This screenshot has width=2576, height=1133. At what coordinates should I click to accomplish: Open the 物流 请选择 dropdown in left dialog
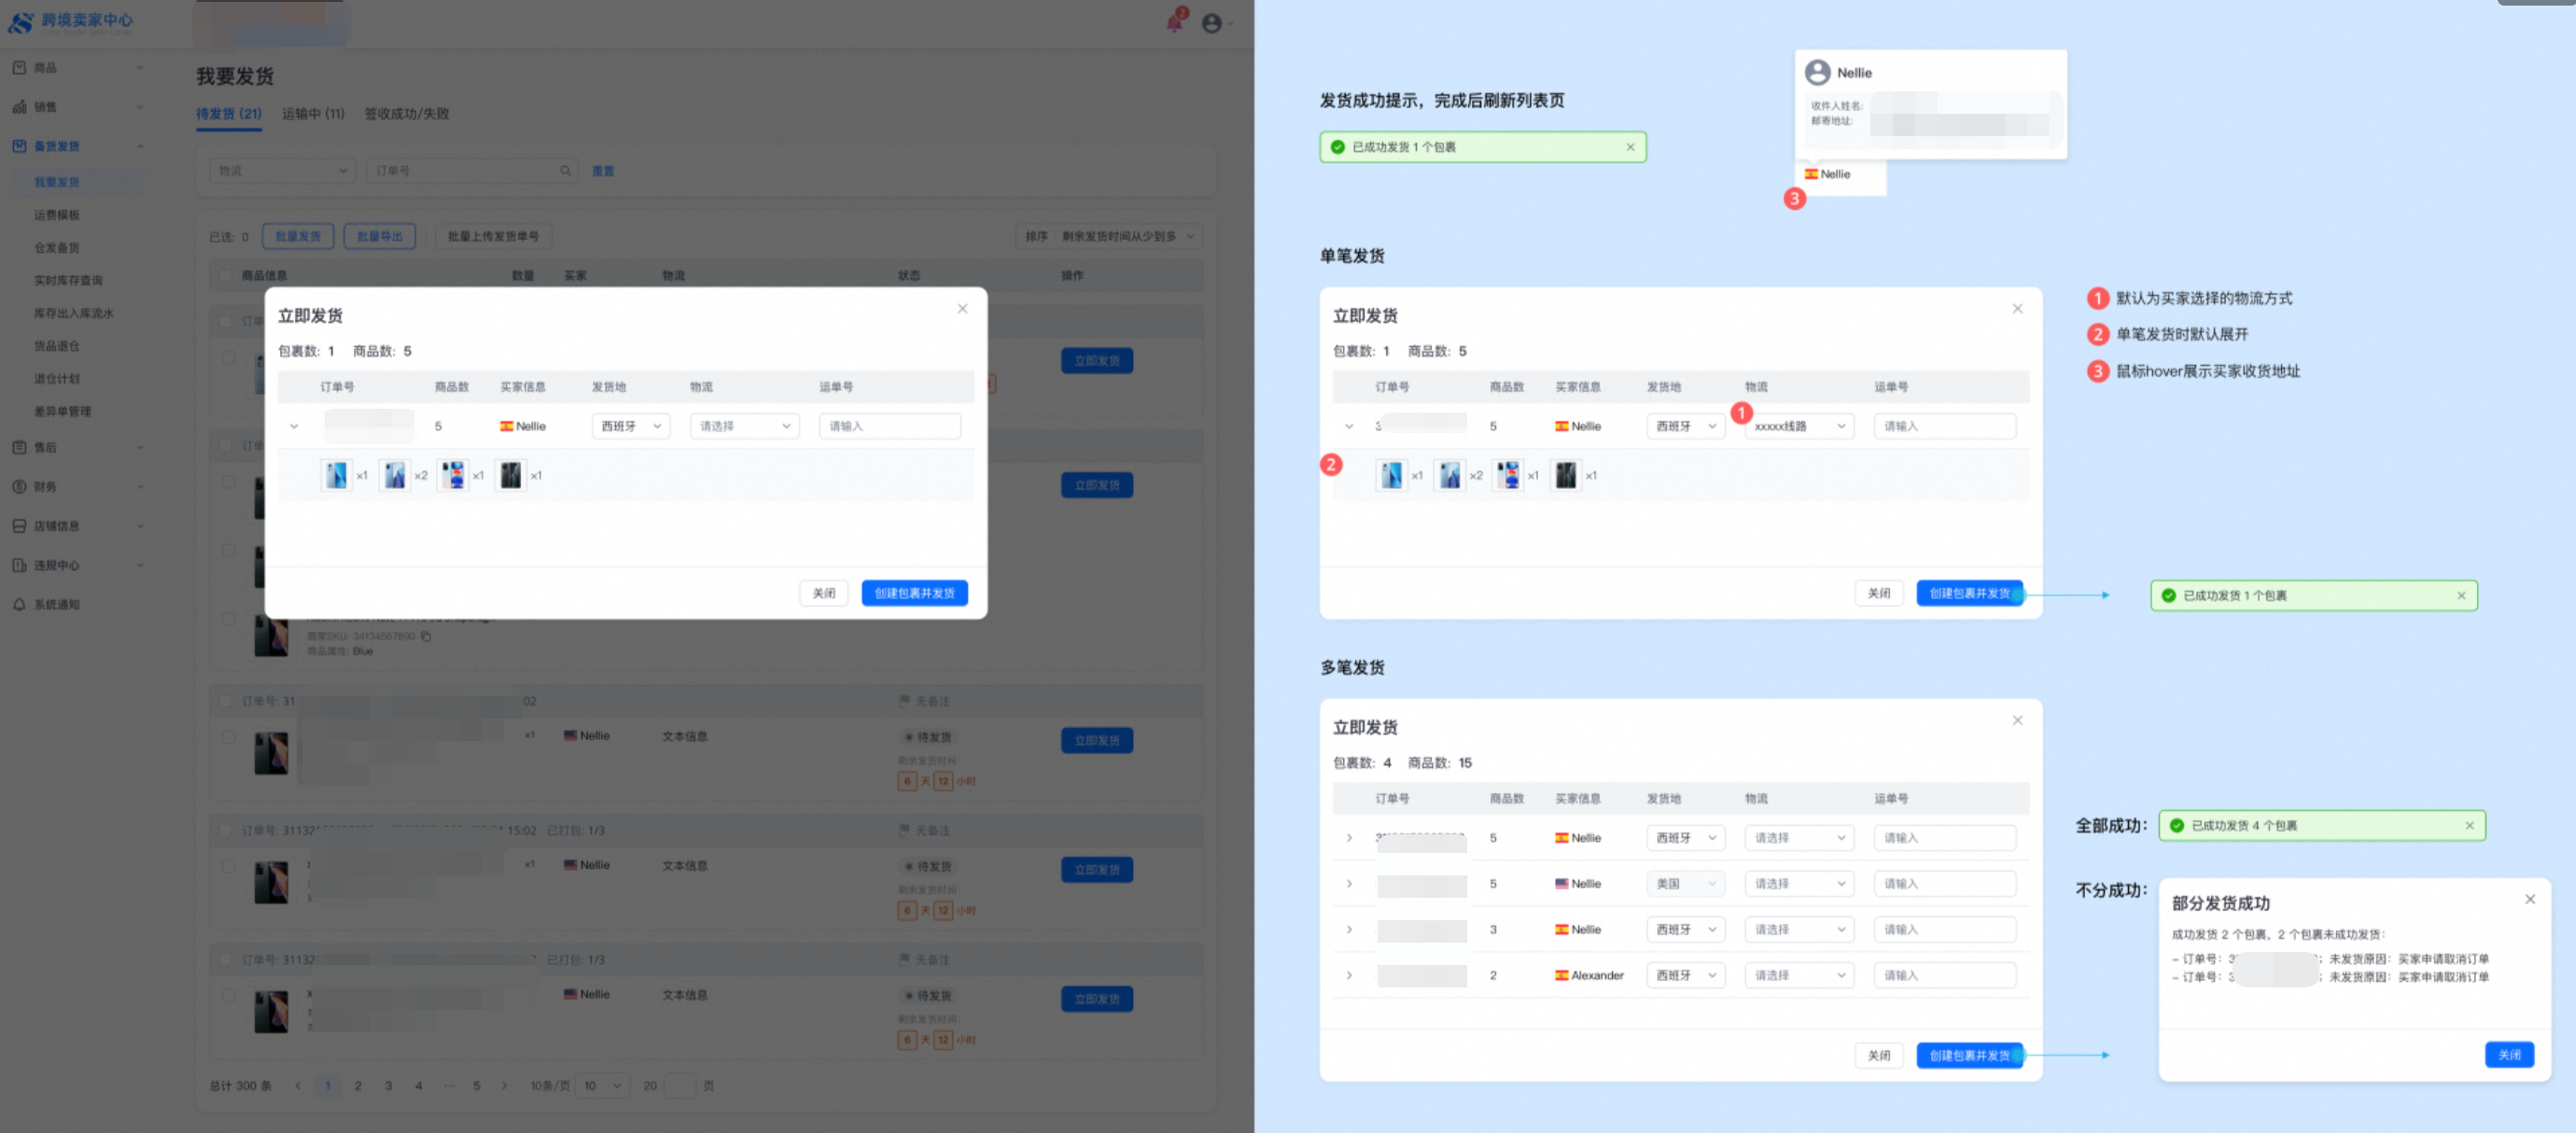(744, 426)
